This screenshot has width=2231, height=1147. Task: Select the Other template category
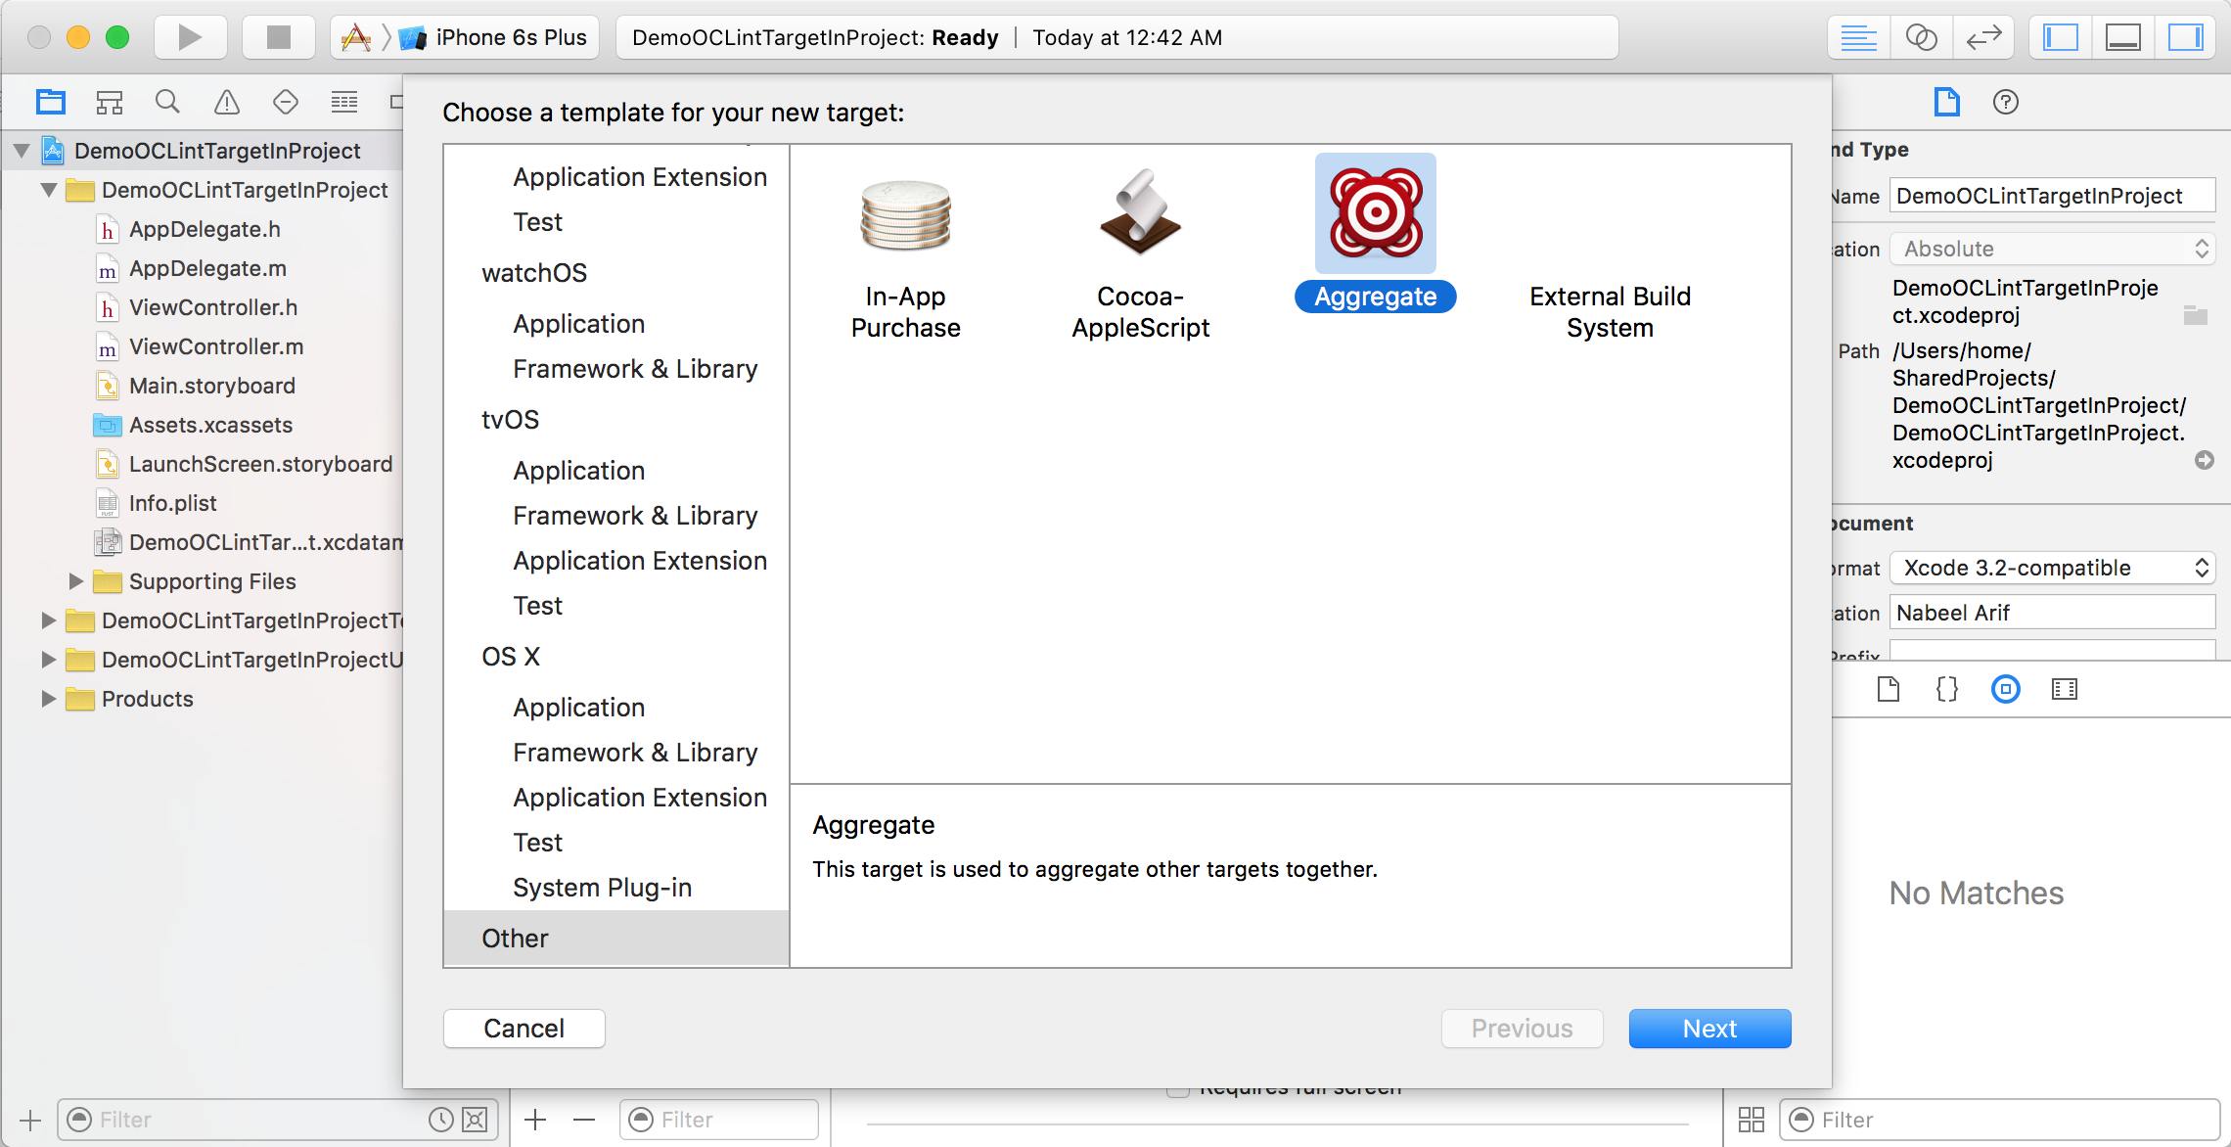(x=515, y=938)
